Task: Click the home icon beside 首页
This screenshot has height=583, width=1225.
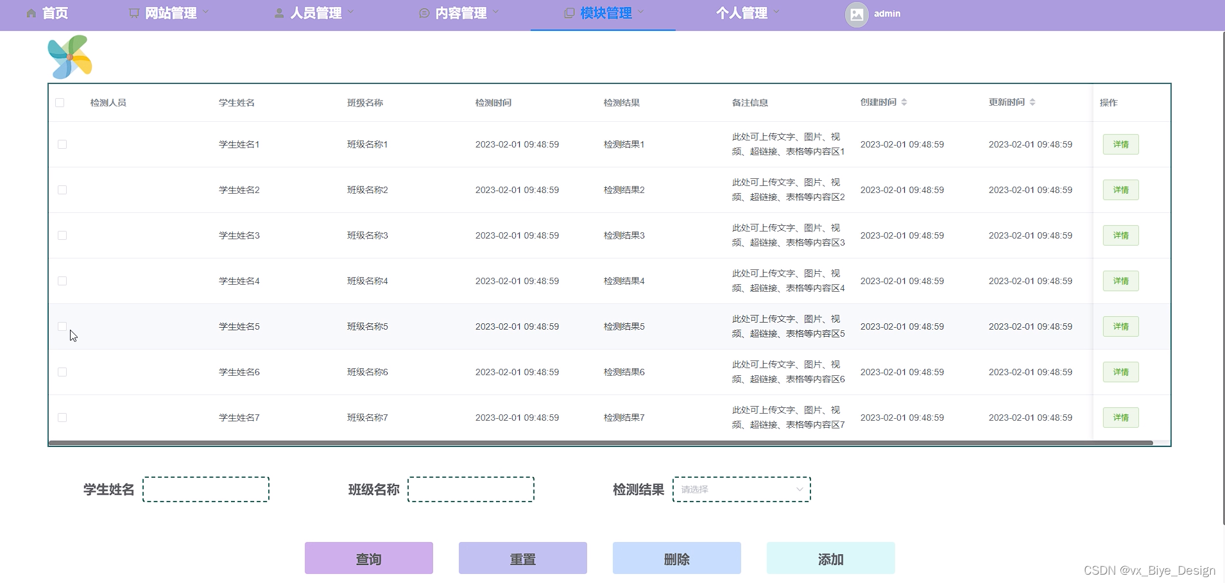Action: click(x=31, y=13)
